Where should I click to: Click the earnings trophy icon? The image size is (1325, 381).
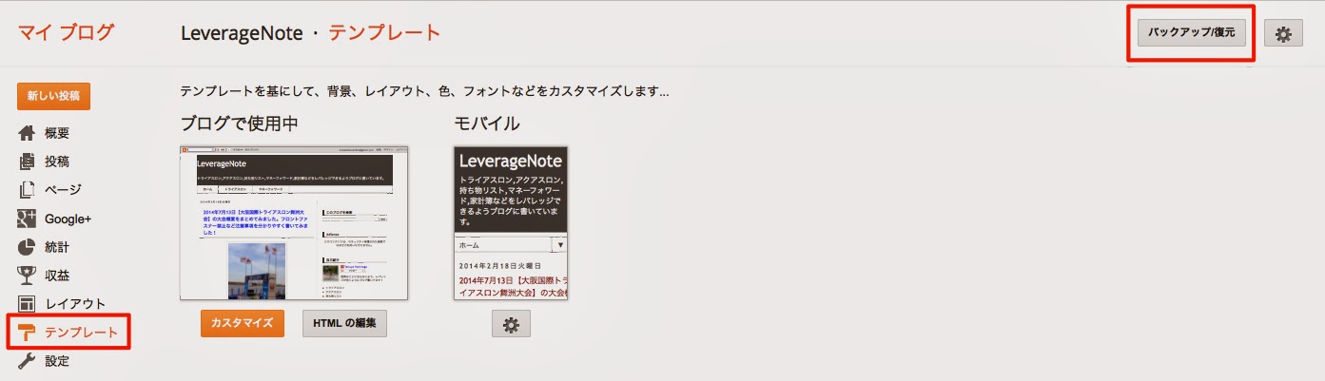(x=27, y=276)
